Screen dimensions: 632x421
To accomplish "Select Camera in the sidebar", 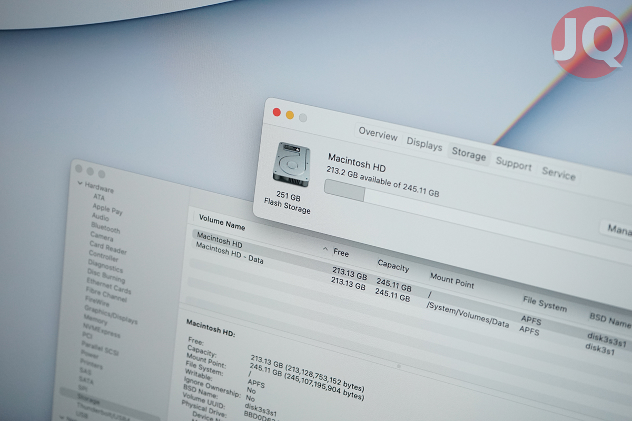I will pyautogui.click(x=102, y=236).
